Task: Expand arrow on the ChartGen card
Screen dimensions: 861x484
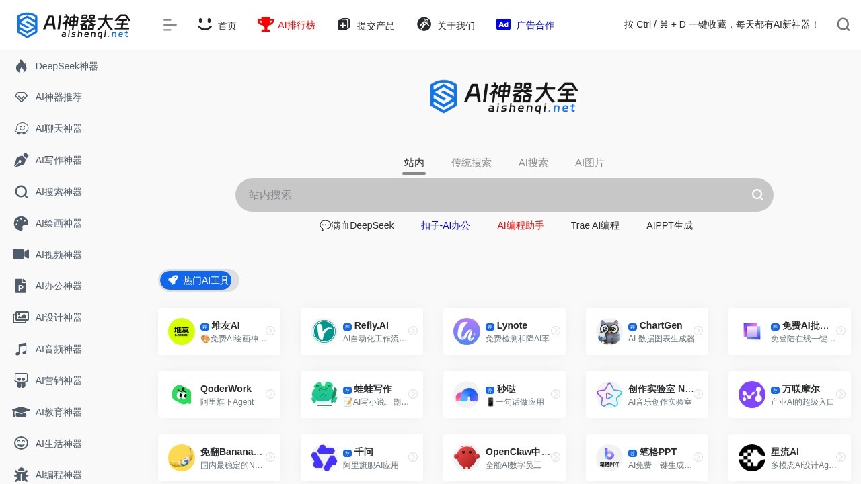Action: (698, 331)
